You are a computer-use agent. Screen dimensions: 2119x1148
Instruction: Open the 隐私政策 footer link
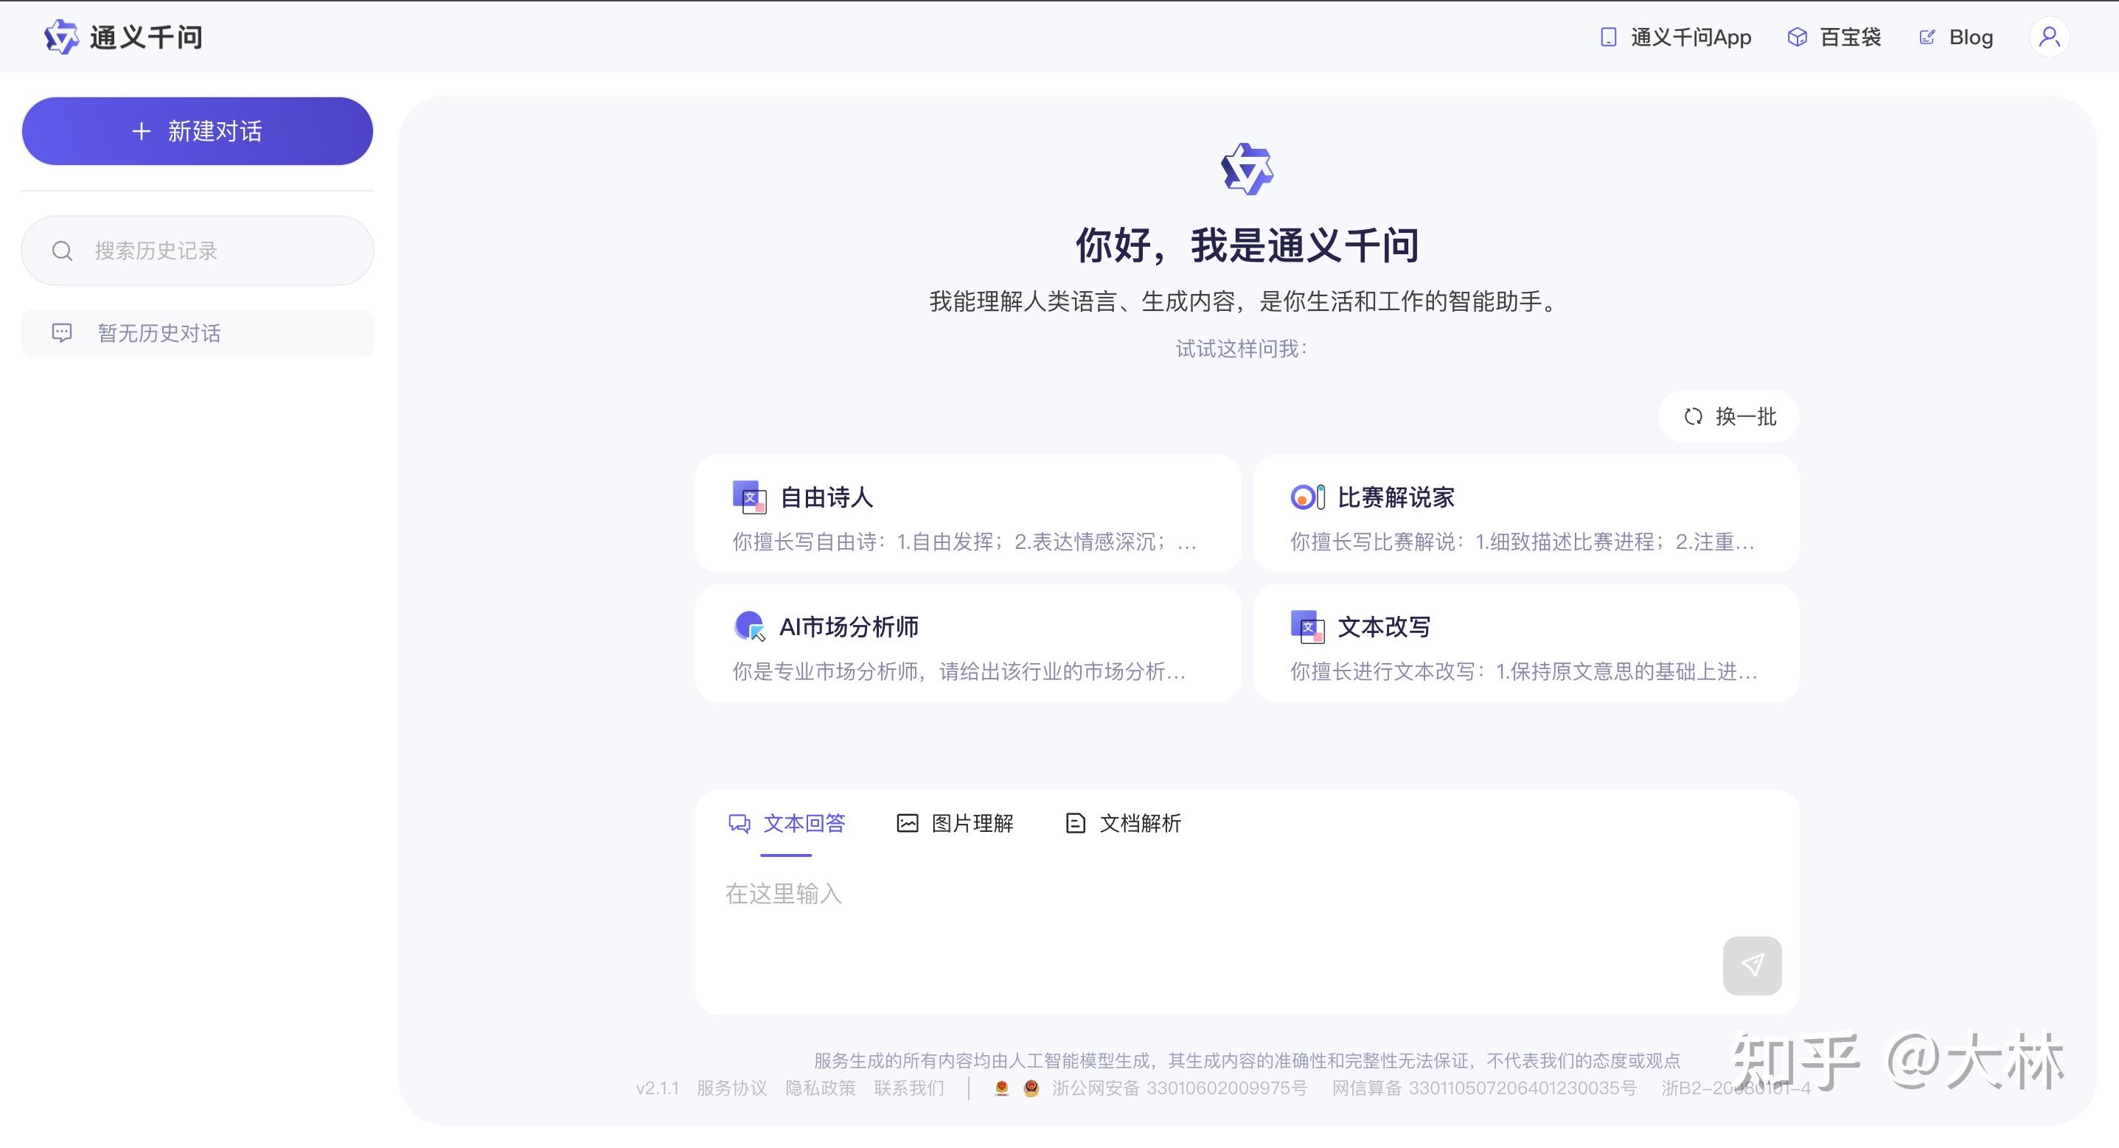(820, 1088)
